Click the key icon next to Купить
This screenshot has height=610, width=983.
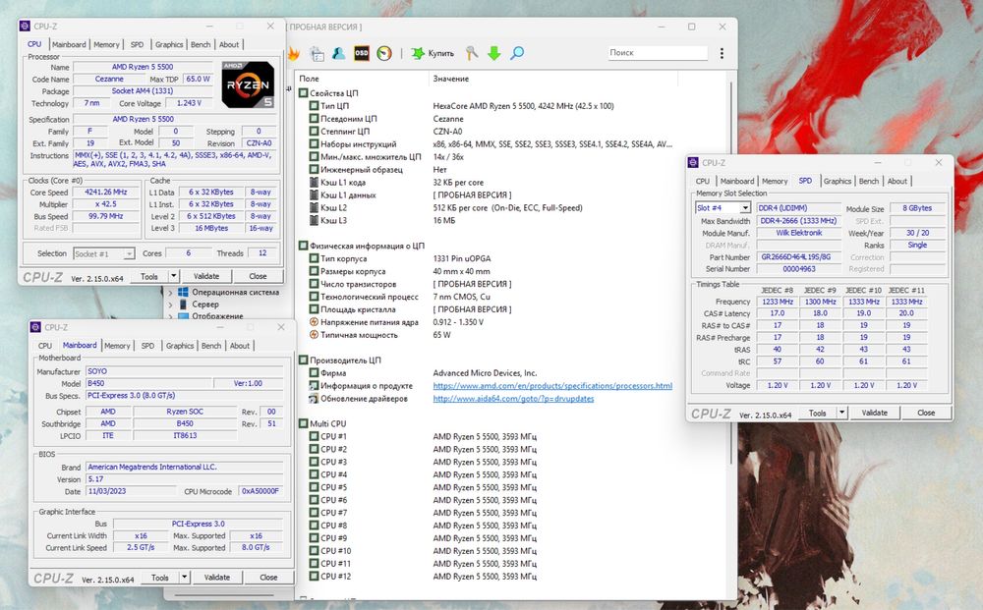tap(472, 53)
